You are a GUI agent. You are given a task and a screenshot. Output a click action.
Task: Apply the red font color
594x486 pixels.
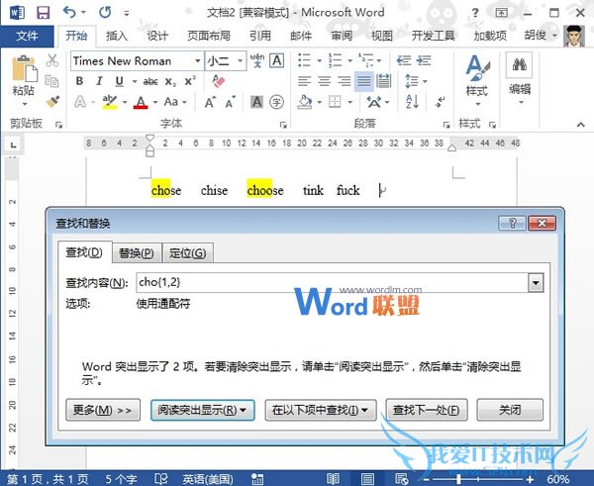[x=141, y=102]
